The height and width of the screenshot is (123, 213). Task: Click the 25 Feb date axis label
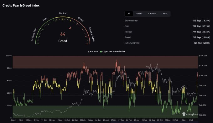click(83, 120)
